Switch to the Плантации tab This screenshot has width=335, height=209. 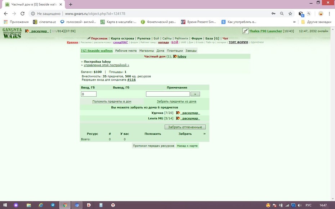click(x=175, y=51)
